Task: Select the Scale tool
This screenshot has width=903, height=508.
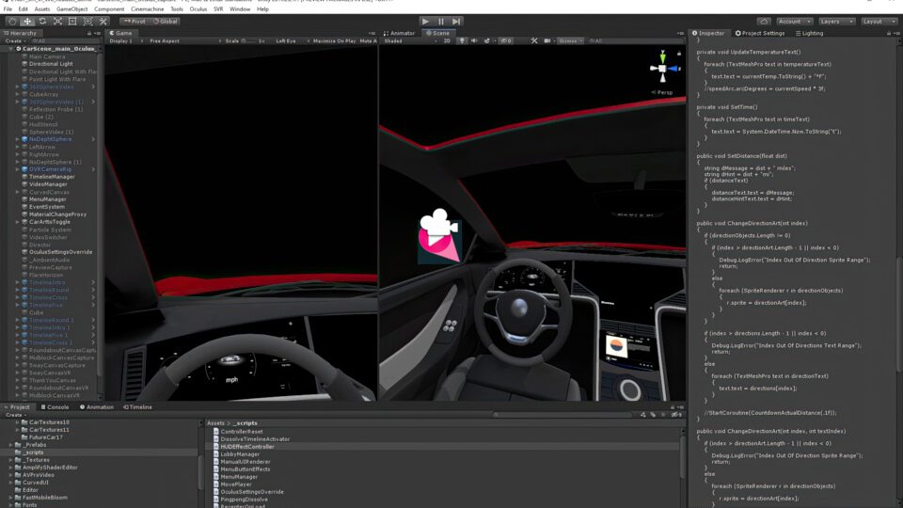Action: point(57,22)
